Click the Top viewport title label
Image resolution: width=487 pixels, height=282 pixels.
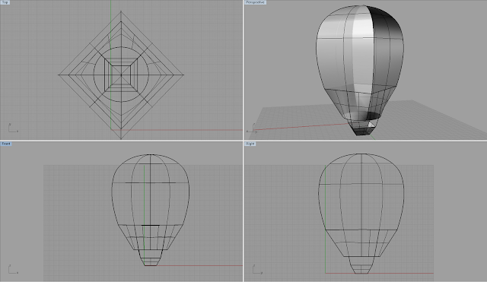tap(5, 2)
